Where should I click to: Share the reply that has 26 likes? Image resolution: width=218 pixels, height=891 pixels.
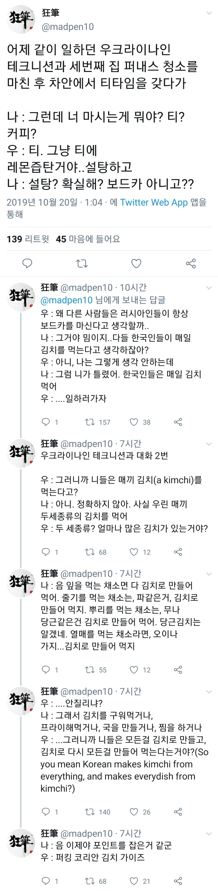(x=178, y=812)
